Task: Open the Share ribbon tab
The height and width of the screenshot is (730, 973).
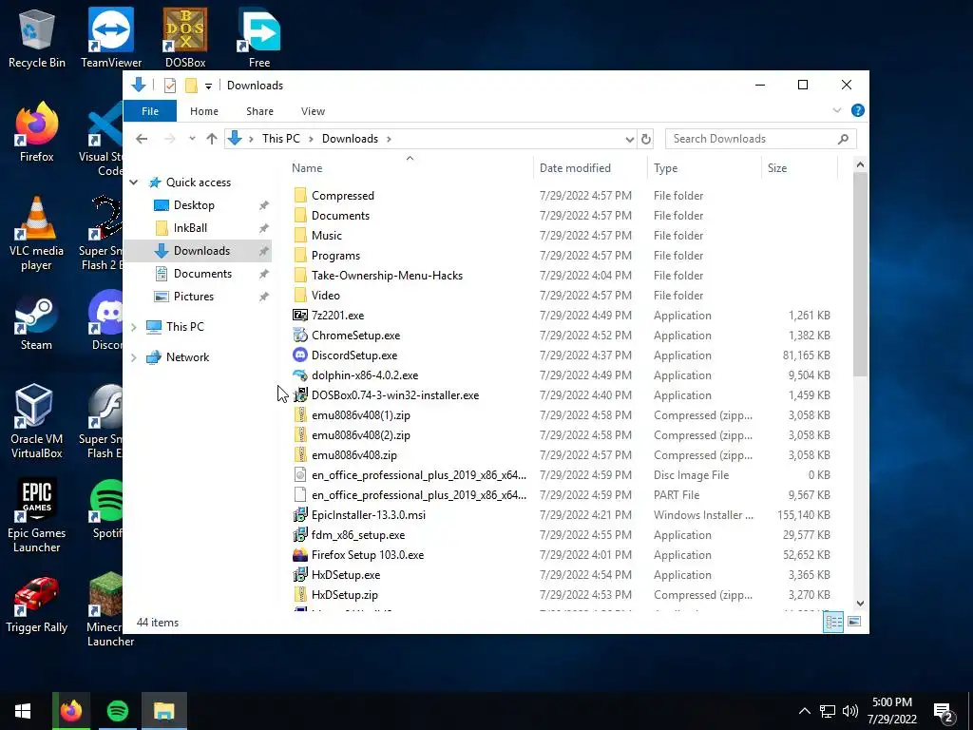Action: click(259, 111)
